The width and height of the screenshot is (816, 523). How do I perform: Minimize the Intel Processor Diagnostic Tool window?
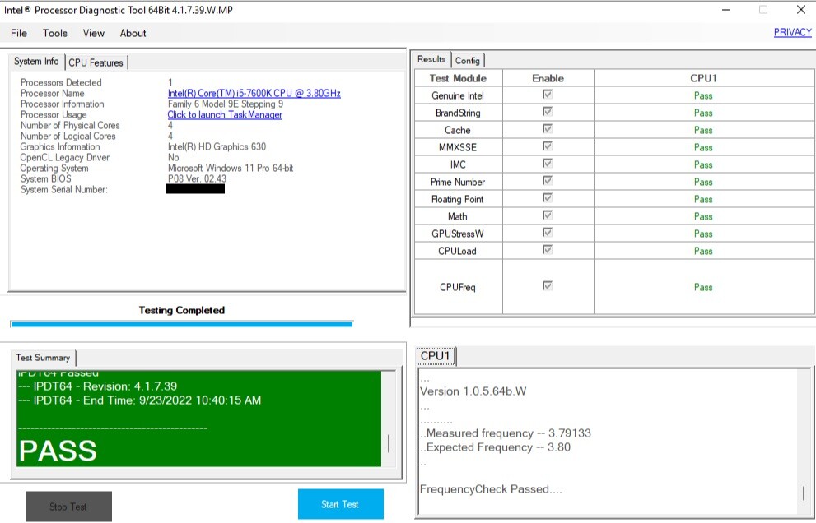(x=726, y=10)
